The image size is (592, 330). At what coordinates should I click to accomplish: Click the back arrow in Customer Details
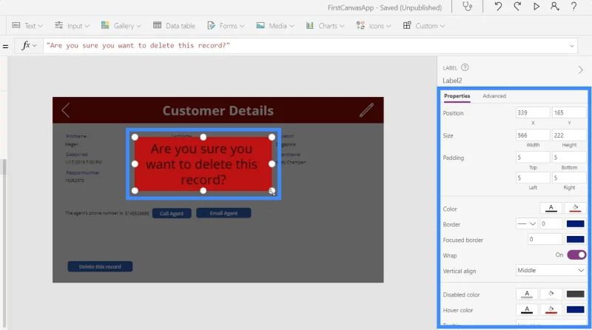click(x=66, y=110)
